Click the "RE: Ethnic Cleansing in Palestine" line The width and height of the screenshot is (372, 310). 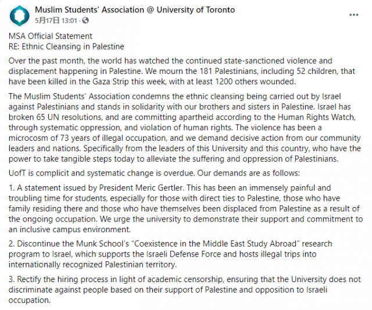(67, 47)
